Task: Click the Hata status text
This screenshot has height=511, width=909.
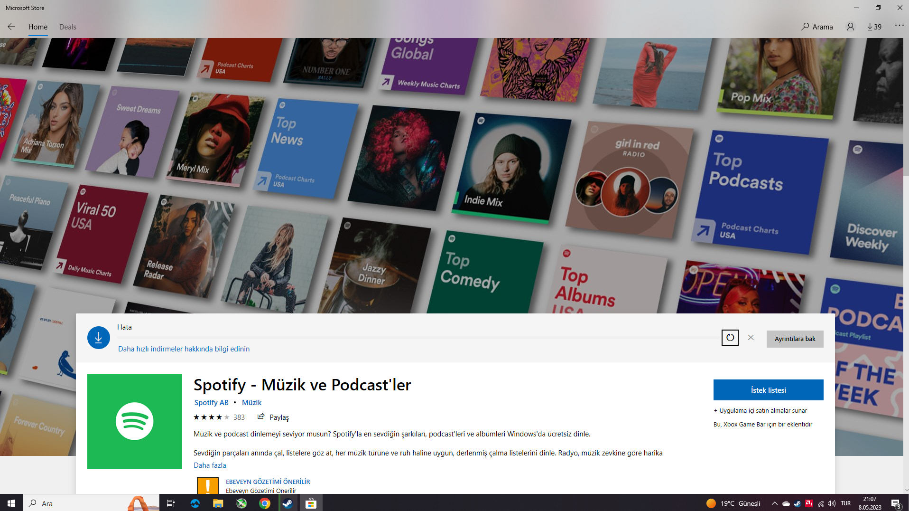Action: pos(125,327)
